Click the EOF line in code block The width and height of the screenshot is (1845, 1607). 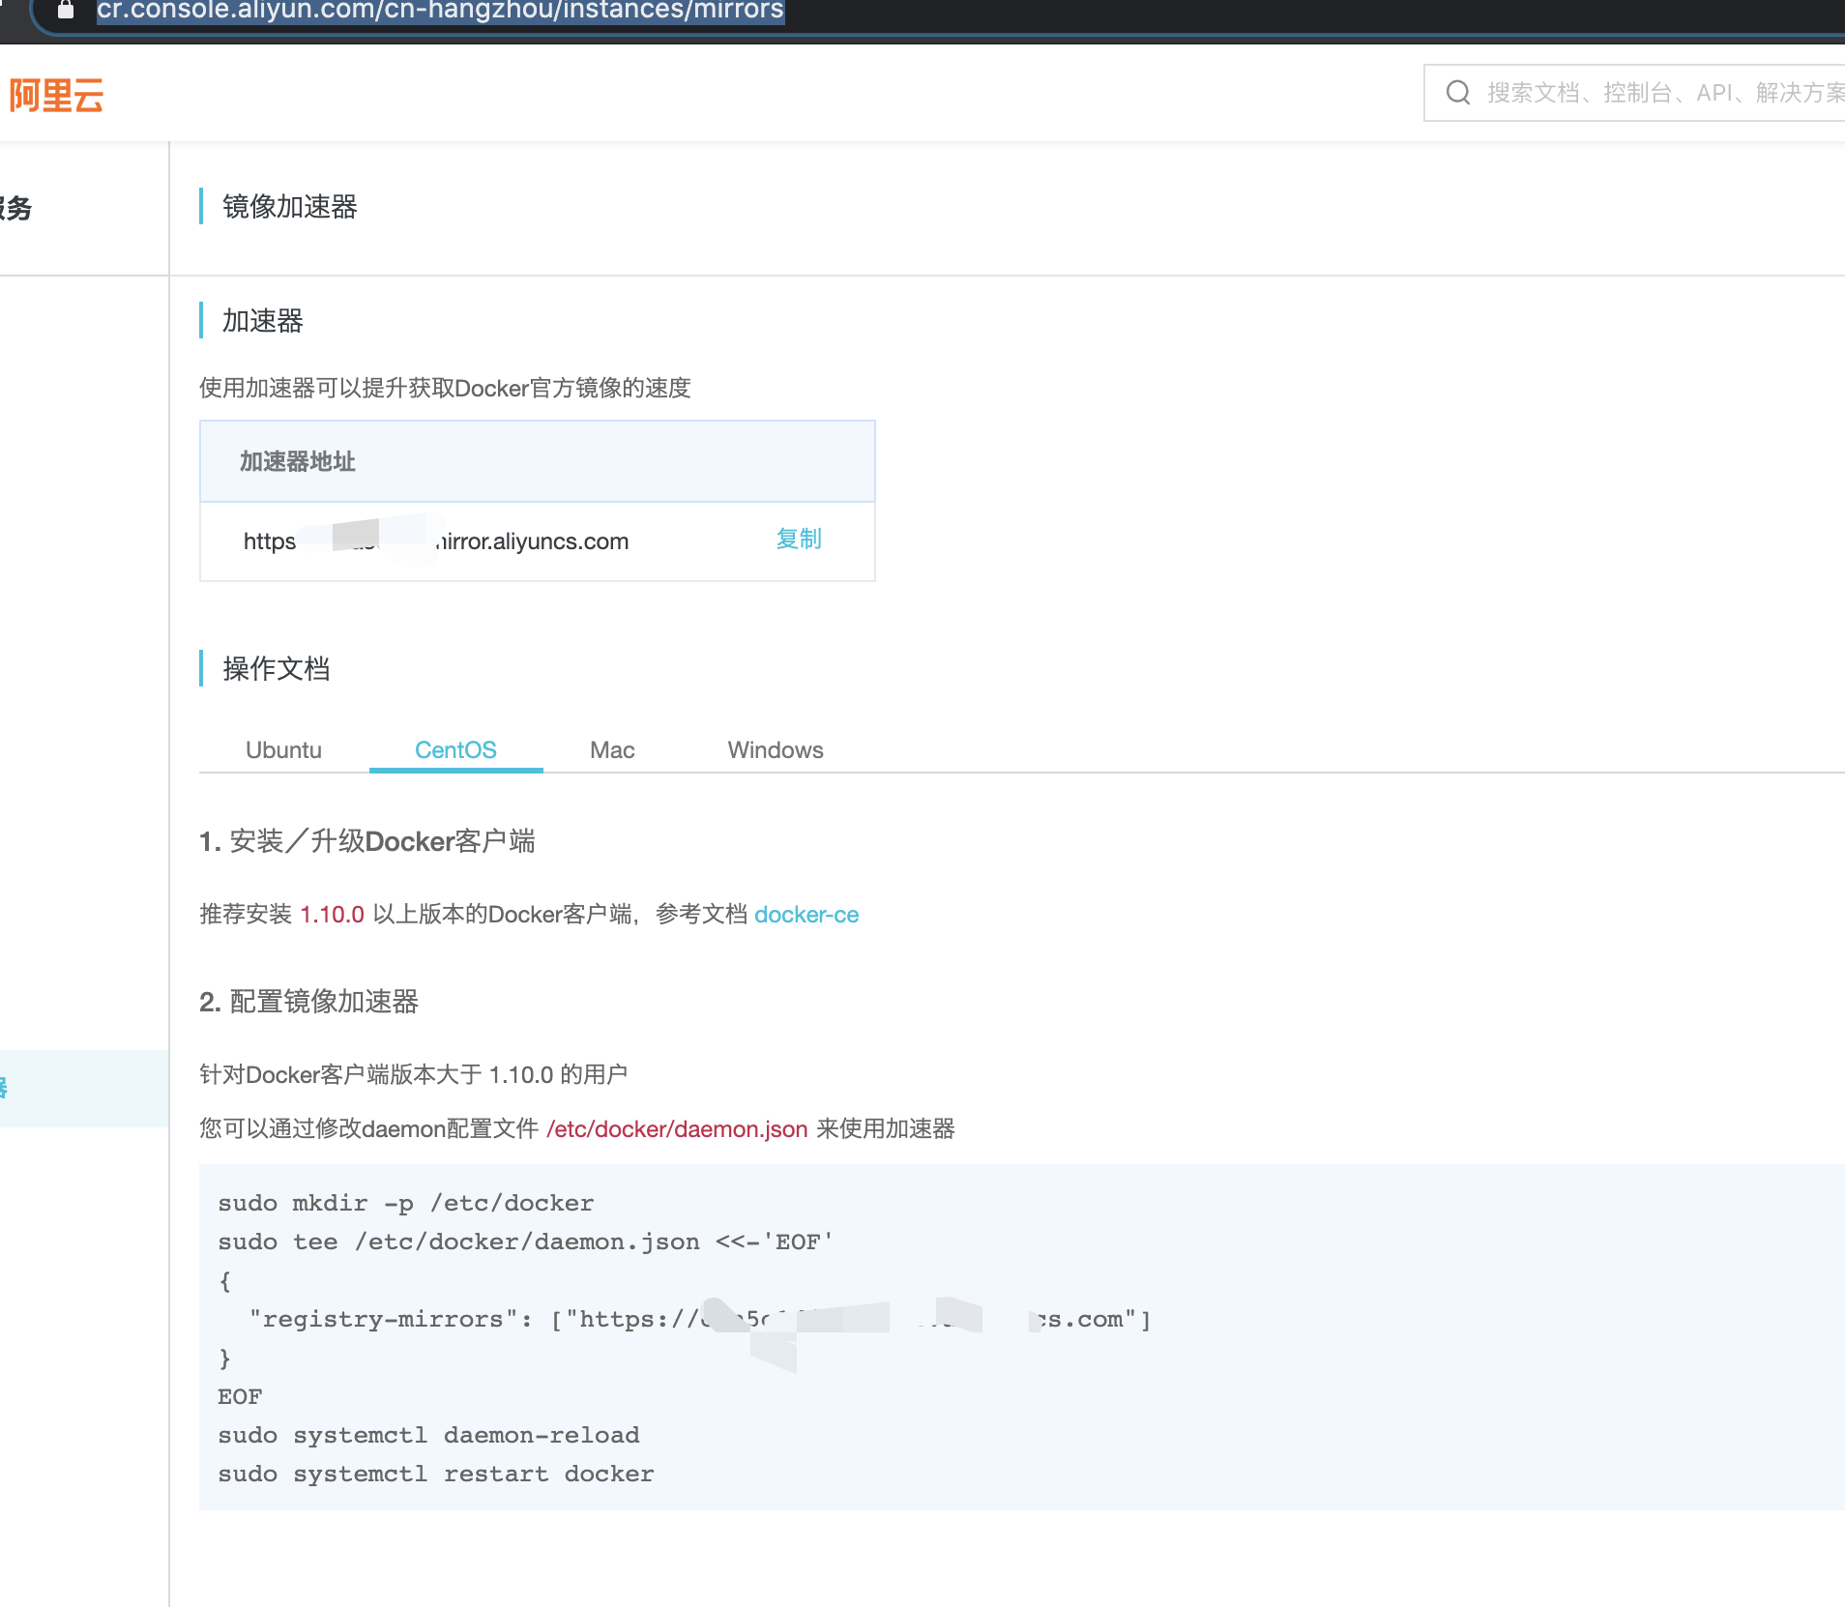point(240,1396)
